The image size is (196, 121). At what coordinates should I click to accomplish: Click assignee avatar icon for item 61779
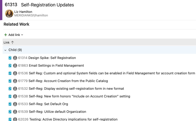coord(15,81)
